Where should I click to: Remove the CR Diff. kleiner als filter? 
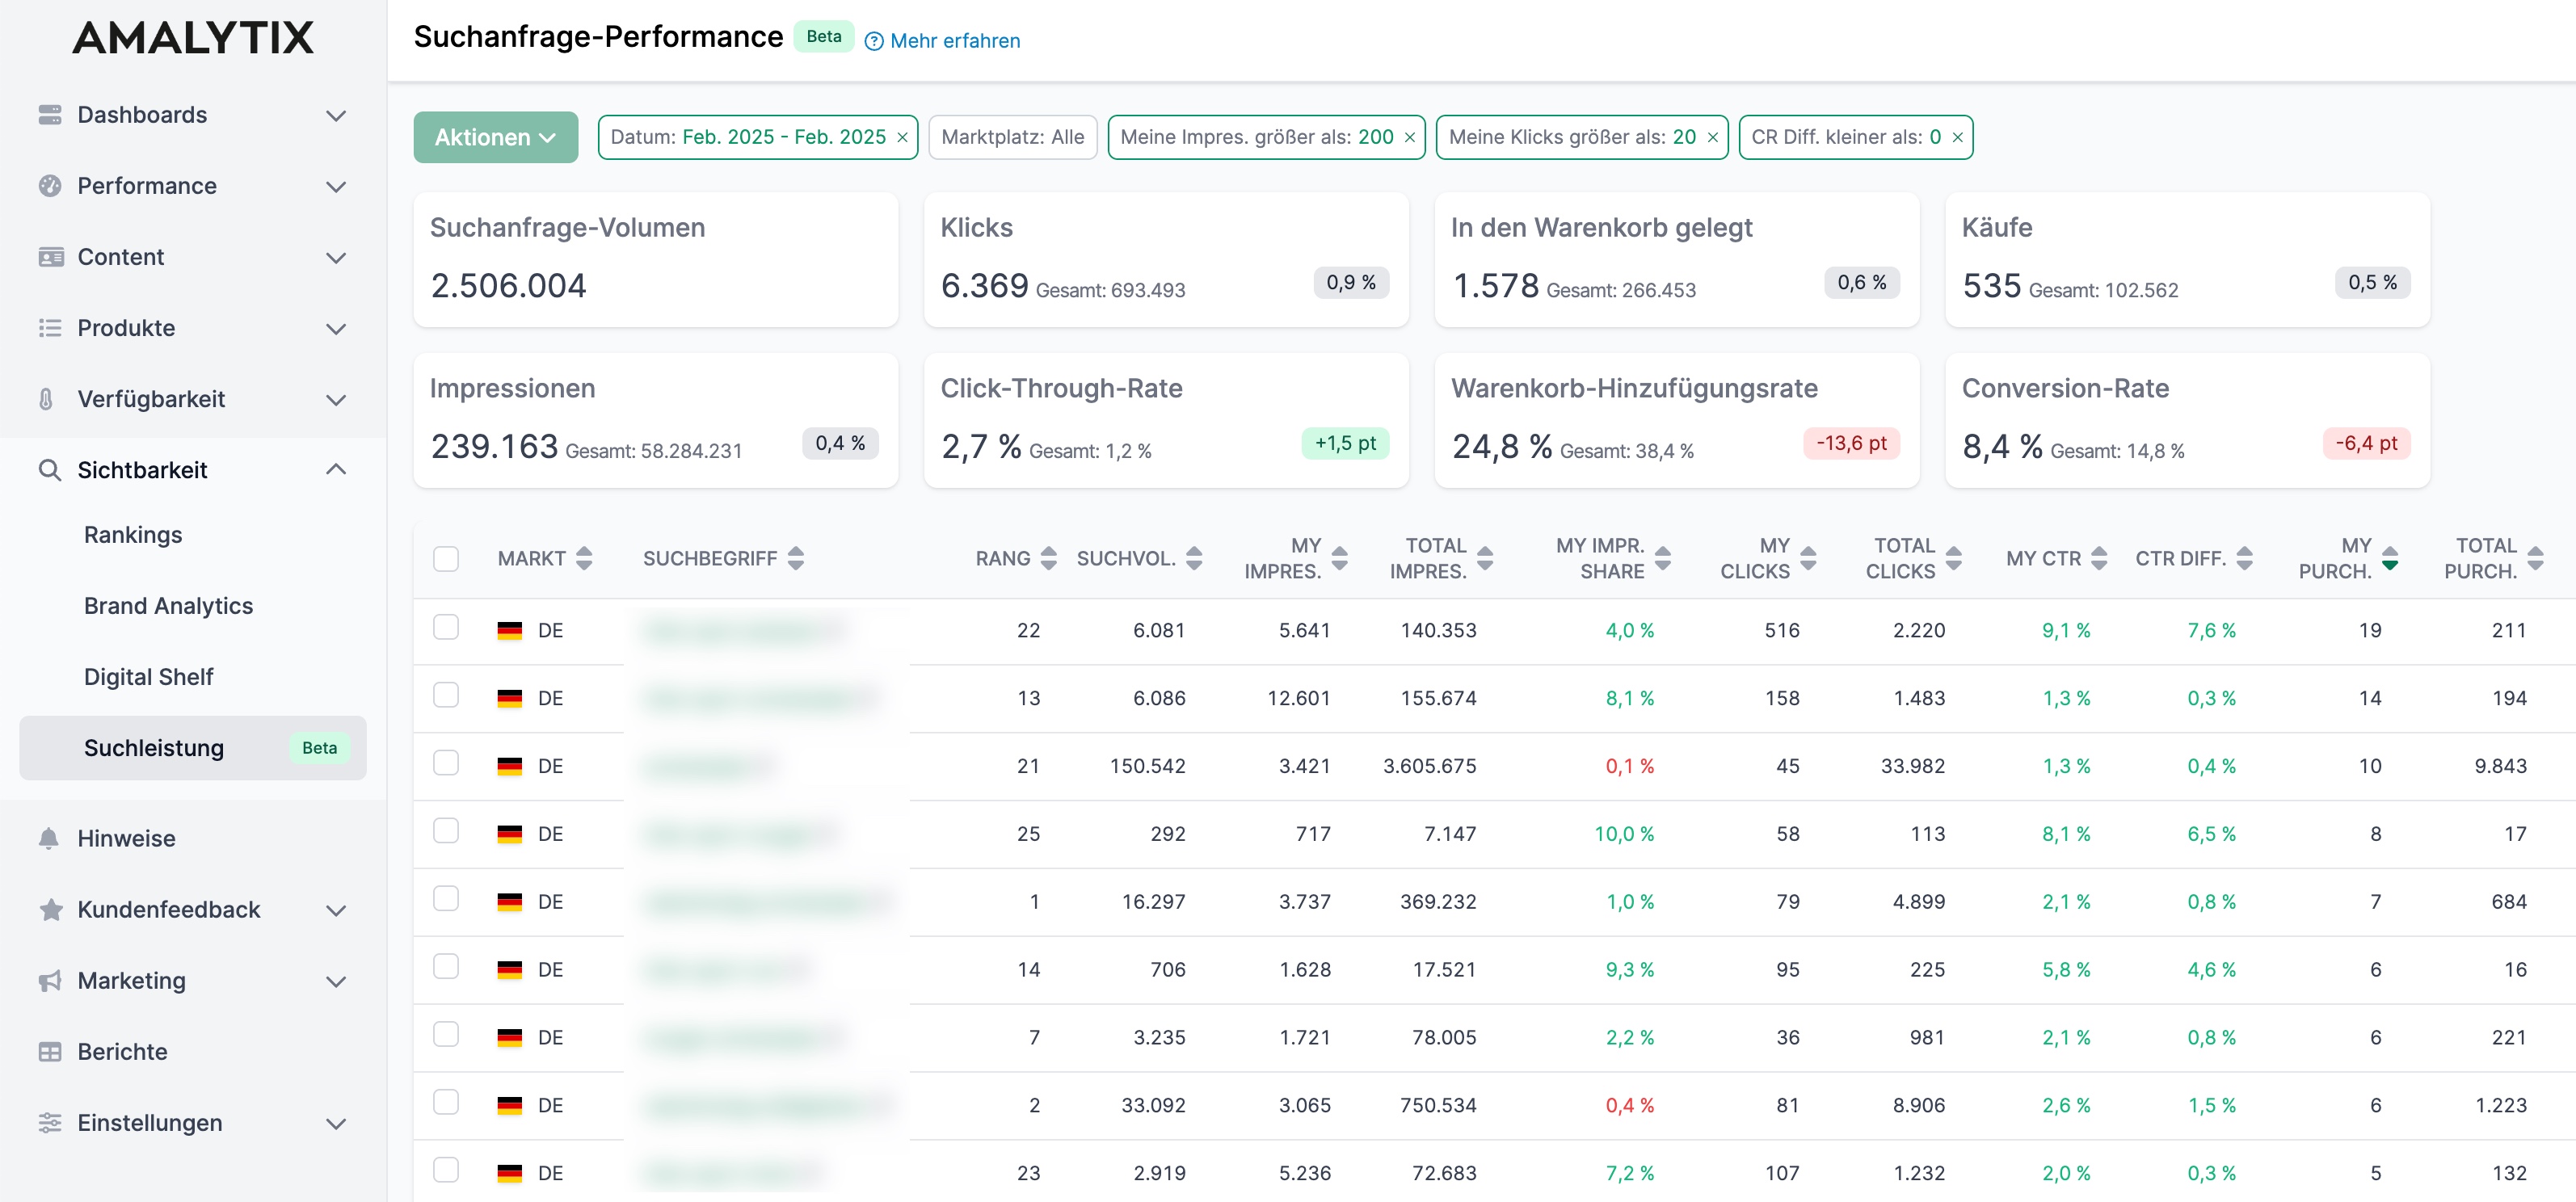(x=1957, y=137)
